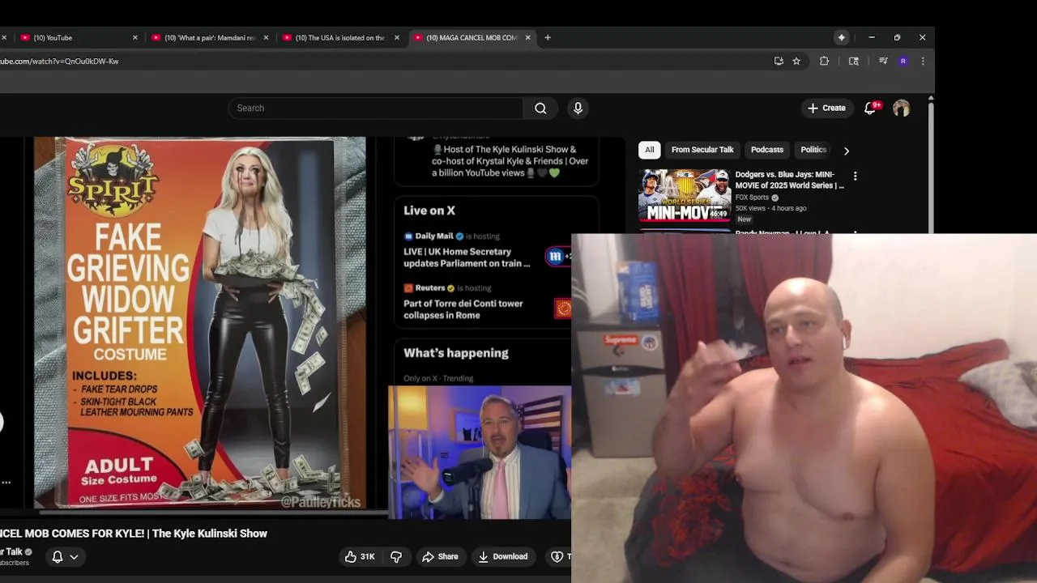Like the video with thumbs-up icon
1037x583 pixels.
click(350, 556)
